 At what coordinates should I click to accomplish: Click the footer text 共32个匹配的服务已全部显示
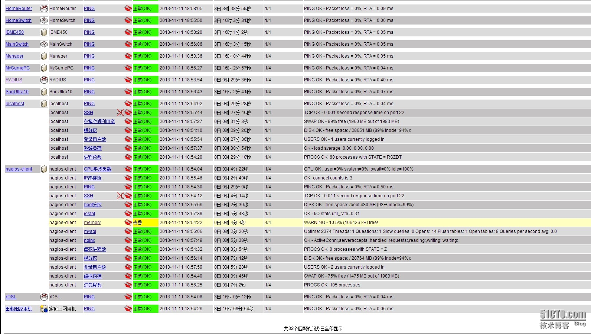313,328
